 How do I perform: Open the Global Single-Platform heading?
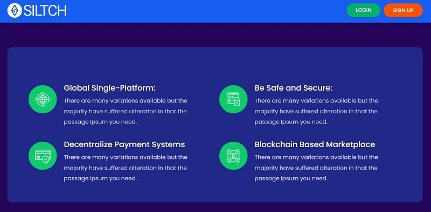(x=110, y=88)
